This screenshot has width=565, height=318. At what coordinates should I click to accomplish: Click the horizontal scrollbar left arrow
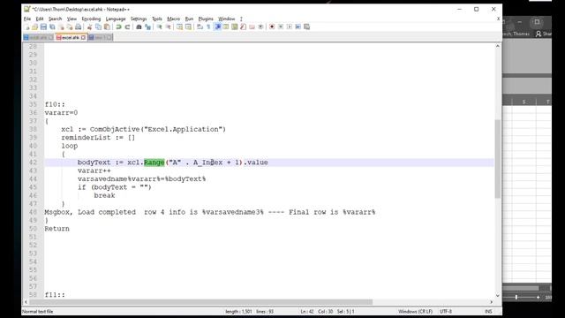click(x=26, y=302)
